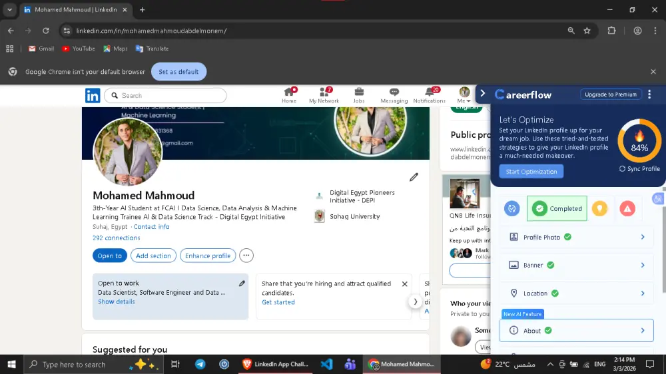This screenshot has height=374, width=666.
Task: Select the Completed filter tab
Action: coord(557,208)
